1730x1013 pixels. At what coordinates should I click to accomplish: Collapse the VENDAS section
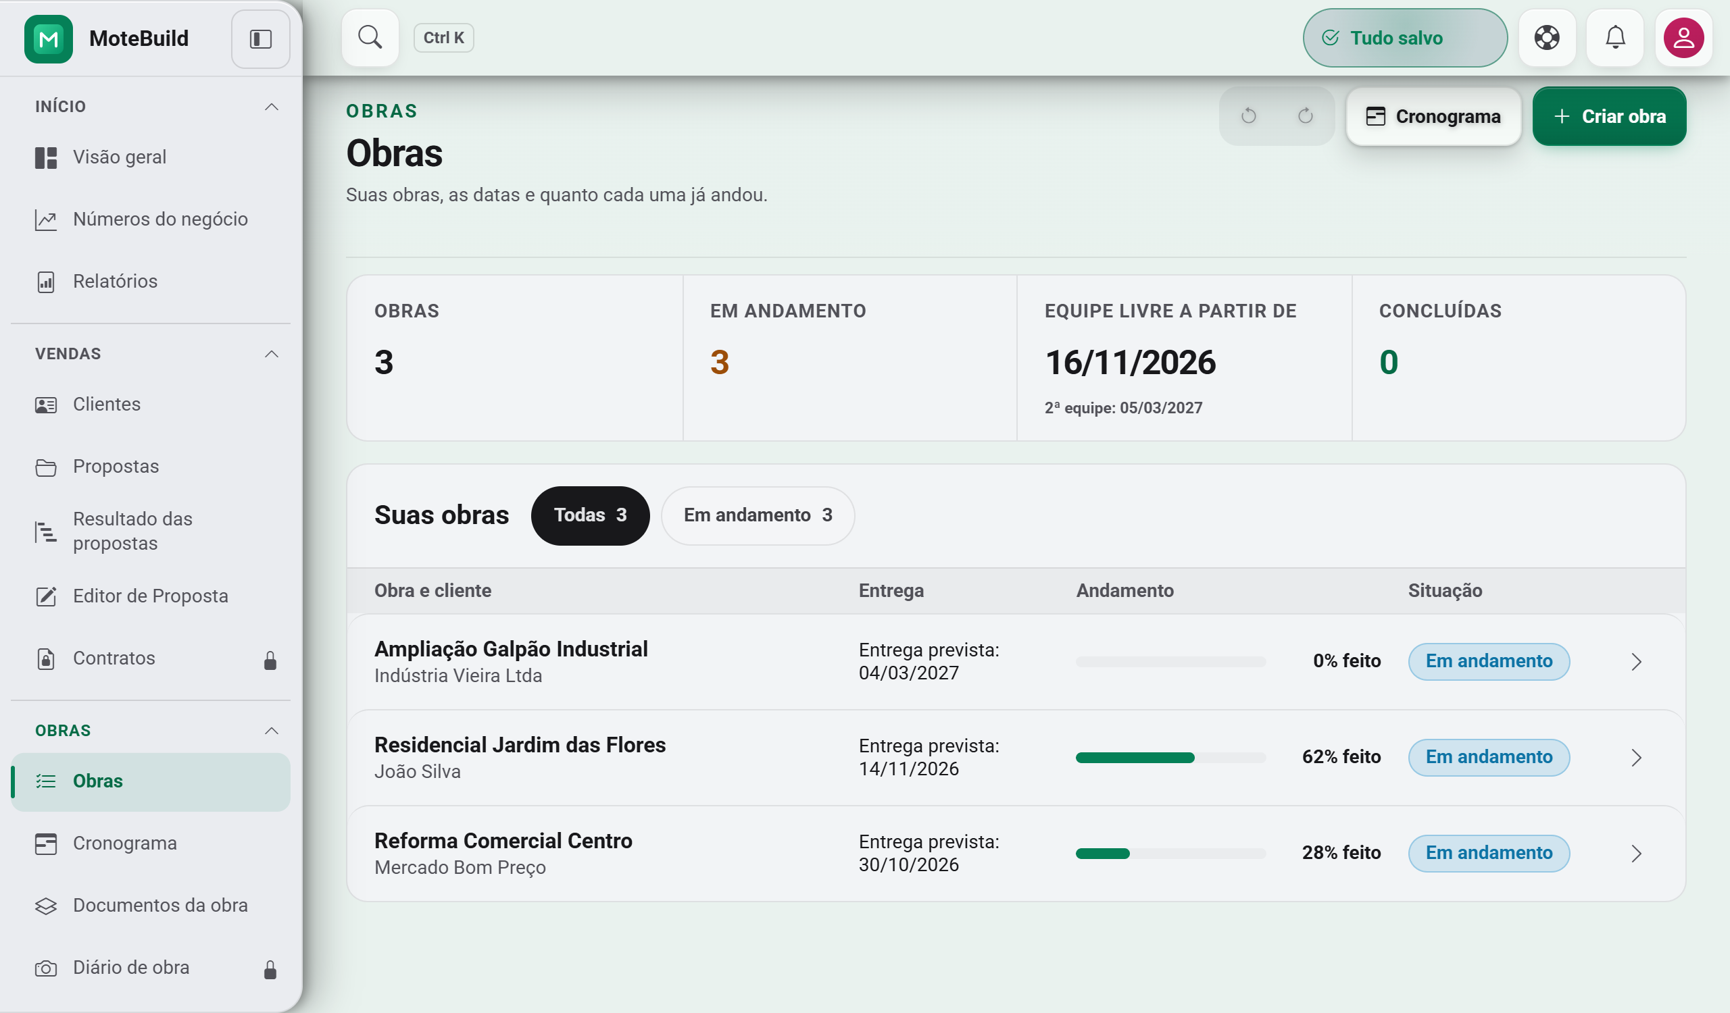271,354
